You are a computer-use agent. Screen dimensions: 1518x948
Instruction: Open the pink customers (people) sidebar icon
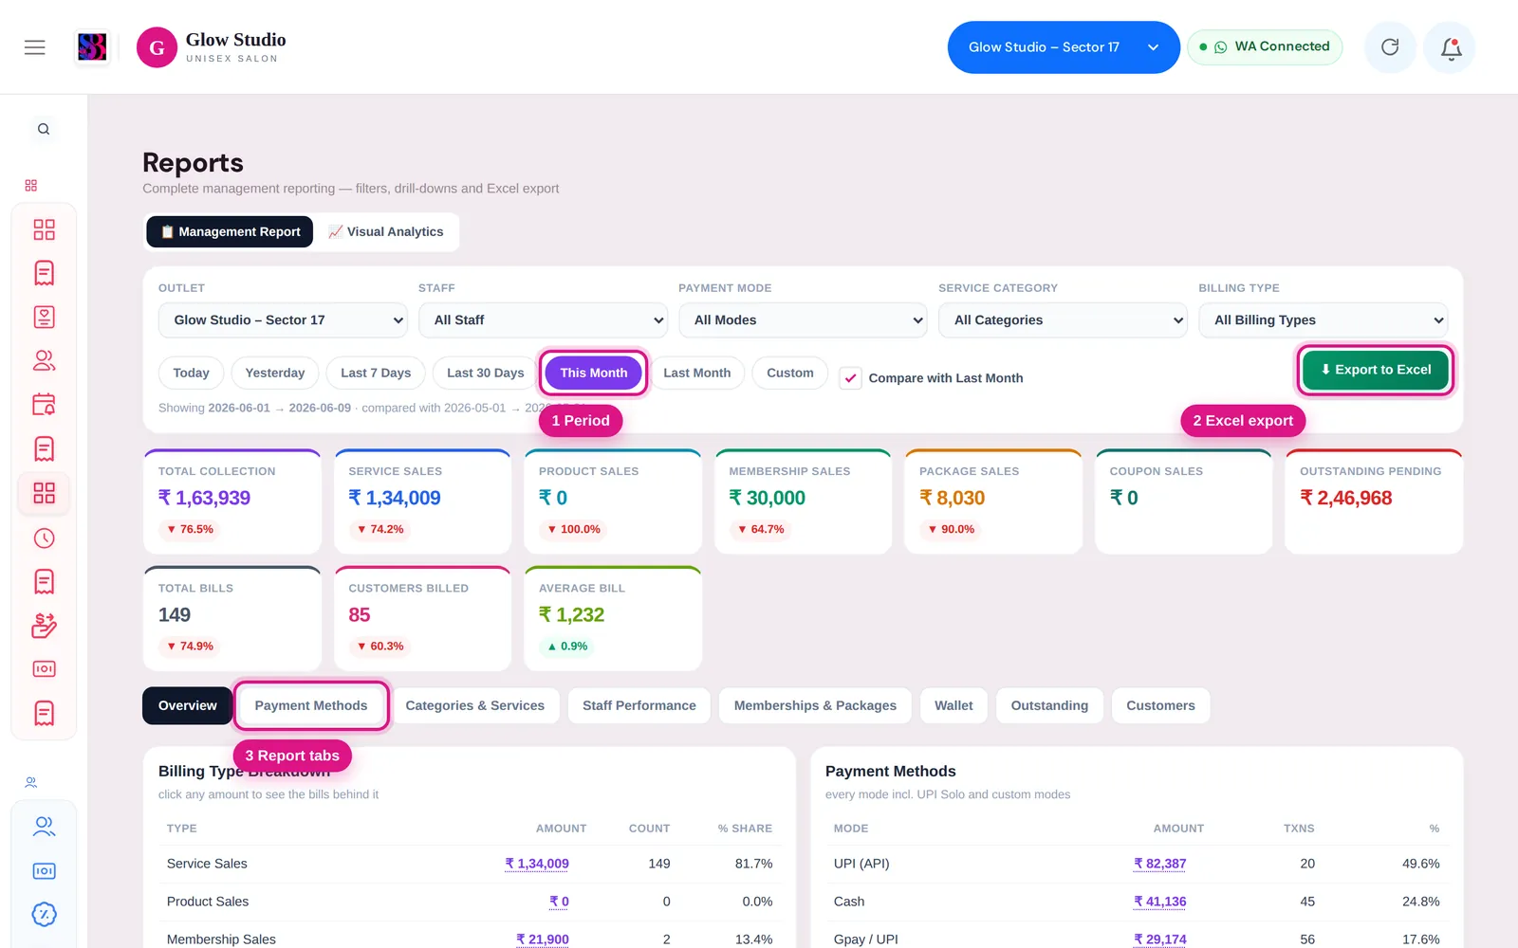pyautogui.click(x=44, y=360)
